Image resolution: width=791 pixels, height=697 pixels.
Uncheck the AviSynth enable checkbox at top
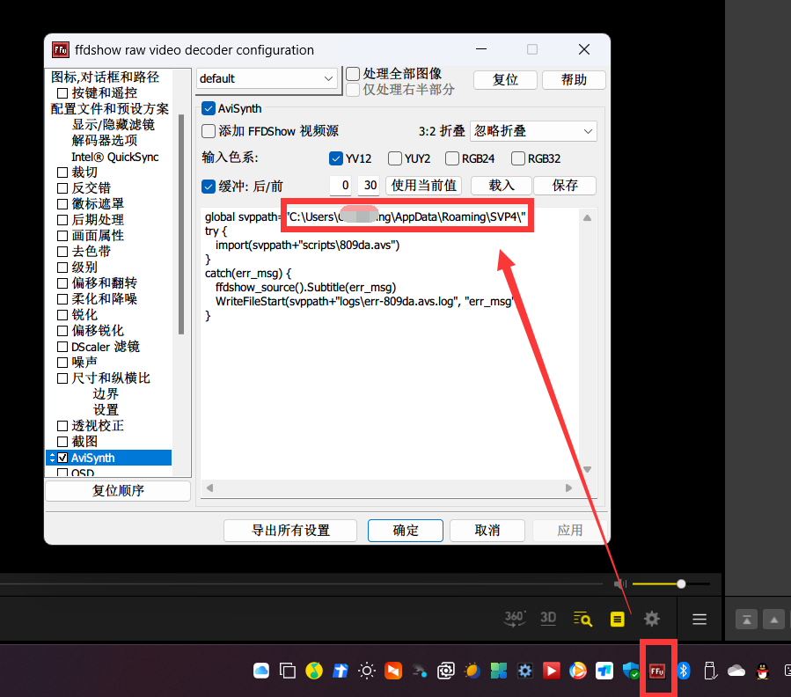pos(209,108)
